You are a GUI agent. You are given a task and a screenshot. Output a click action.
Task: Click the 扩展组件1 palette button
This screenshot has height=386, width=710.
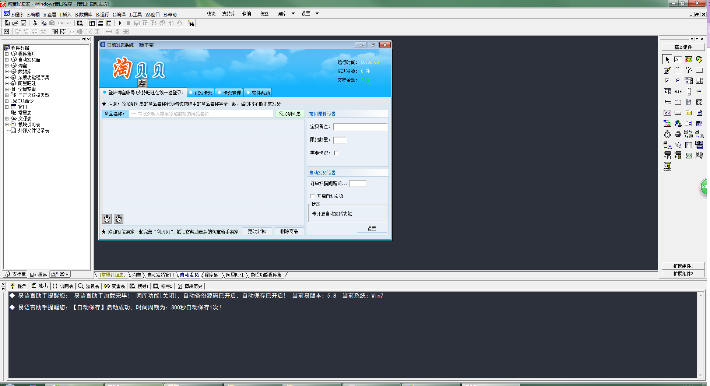[683, 266]
